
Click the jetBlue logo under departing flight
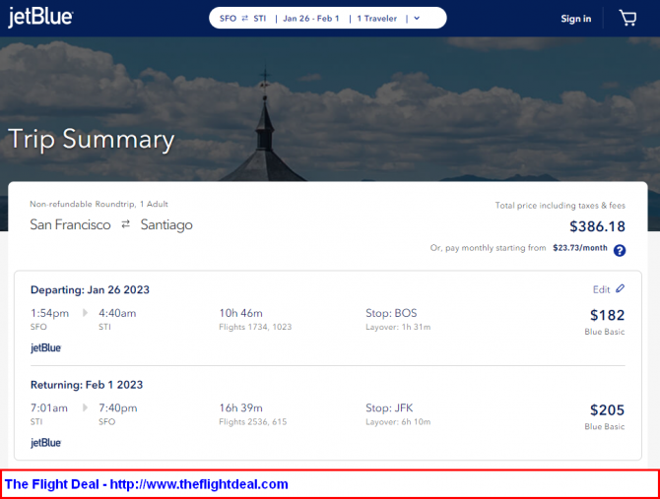pyautogui.click(x=46, y=347)
